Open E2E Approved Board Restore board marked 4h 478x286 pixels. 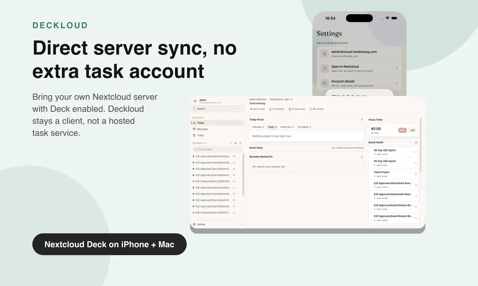pyautogui.click(x=214, y=175)
